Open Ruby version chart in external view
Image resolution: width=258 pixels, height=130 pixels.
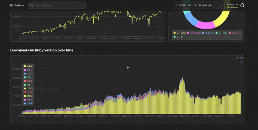pos(242,58)
